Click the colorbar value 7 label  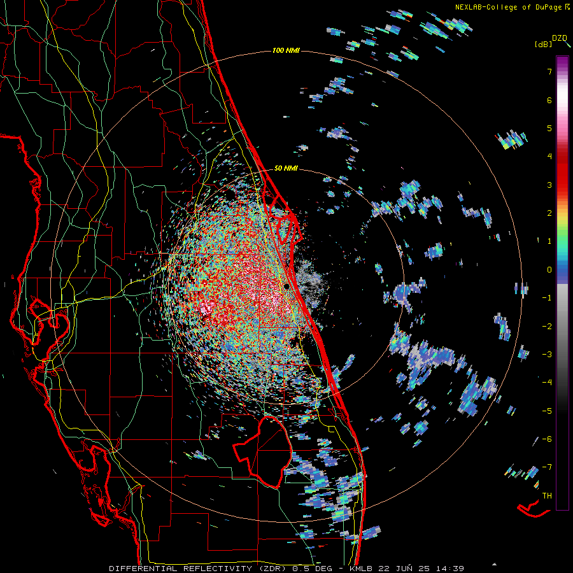coord(549,71)
